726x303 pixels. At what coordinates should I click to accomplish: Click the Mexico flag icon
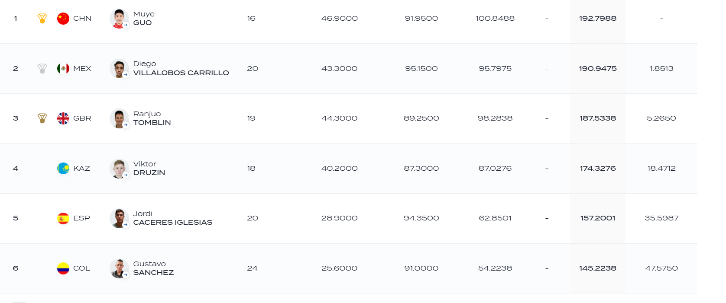(x=63, y=68)
